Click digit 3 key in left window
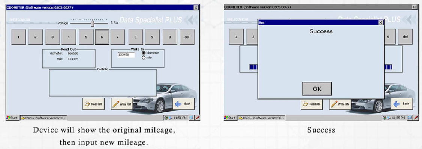422x149 pixels. (x=52, y=37)
